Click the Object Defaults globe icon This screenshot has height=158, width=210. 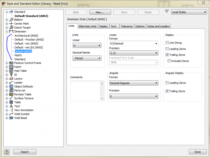11,87
